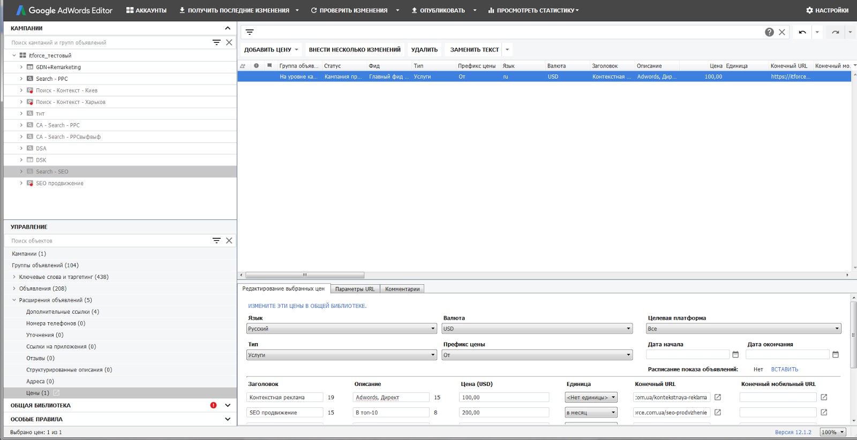Open the filter icon in the top search bar
Screen dimensions: 857x440
tap(250, 32)
